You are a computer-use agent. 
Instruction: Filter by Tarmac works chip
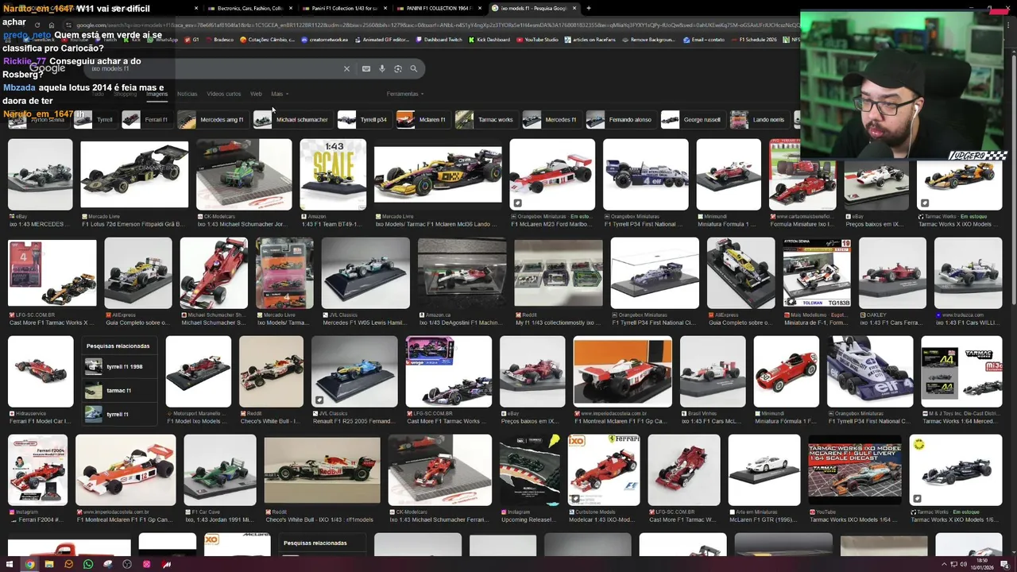[485, 120]
